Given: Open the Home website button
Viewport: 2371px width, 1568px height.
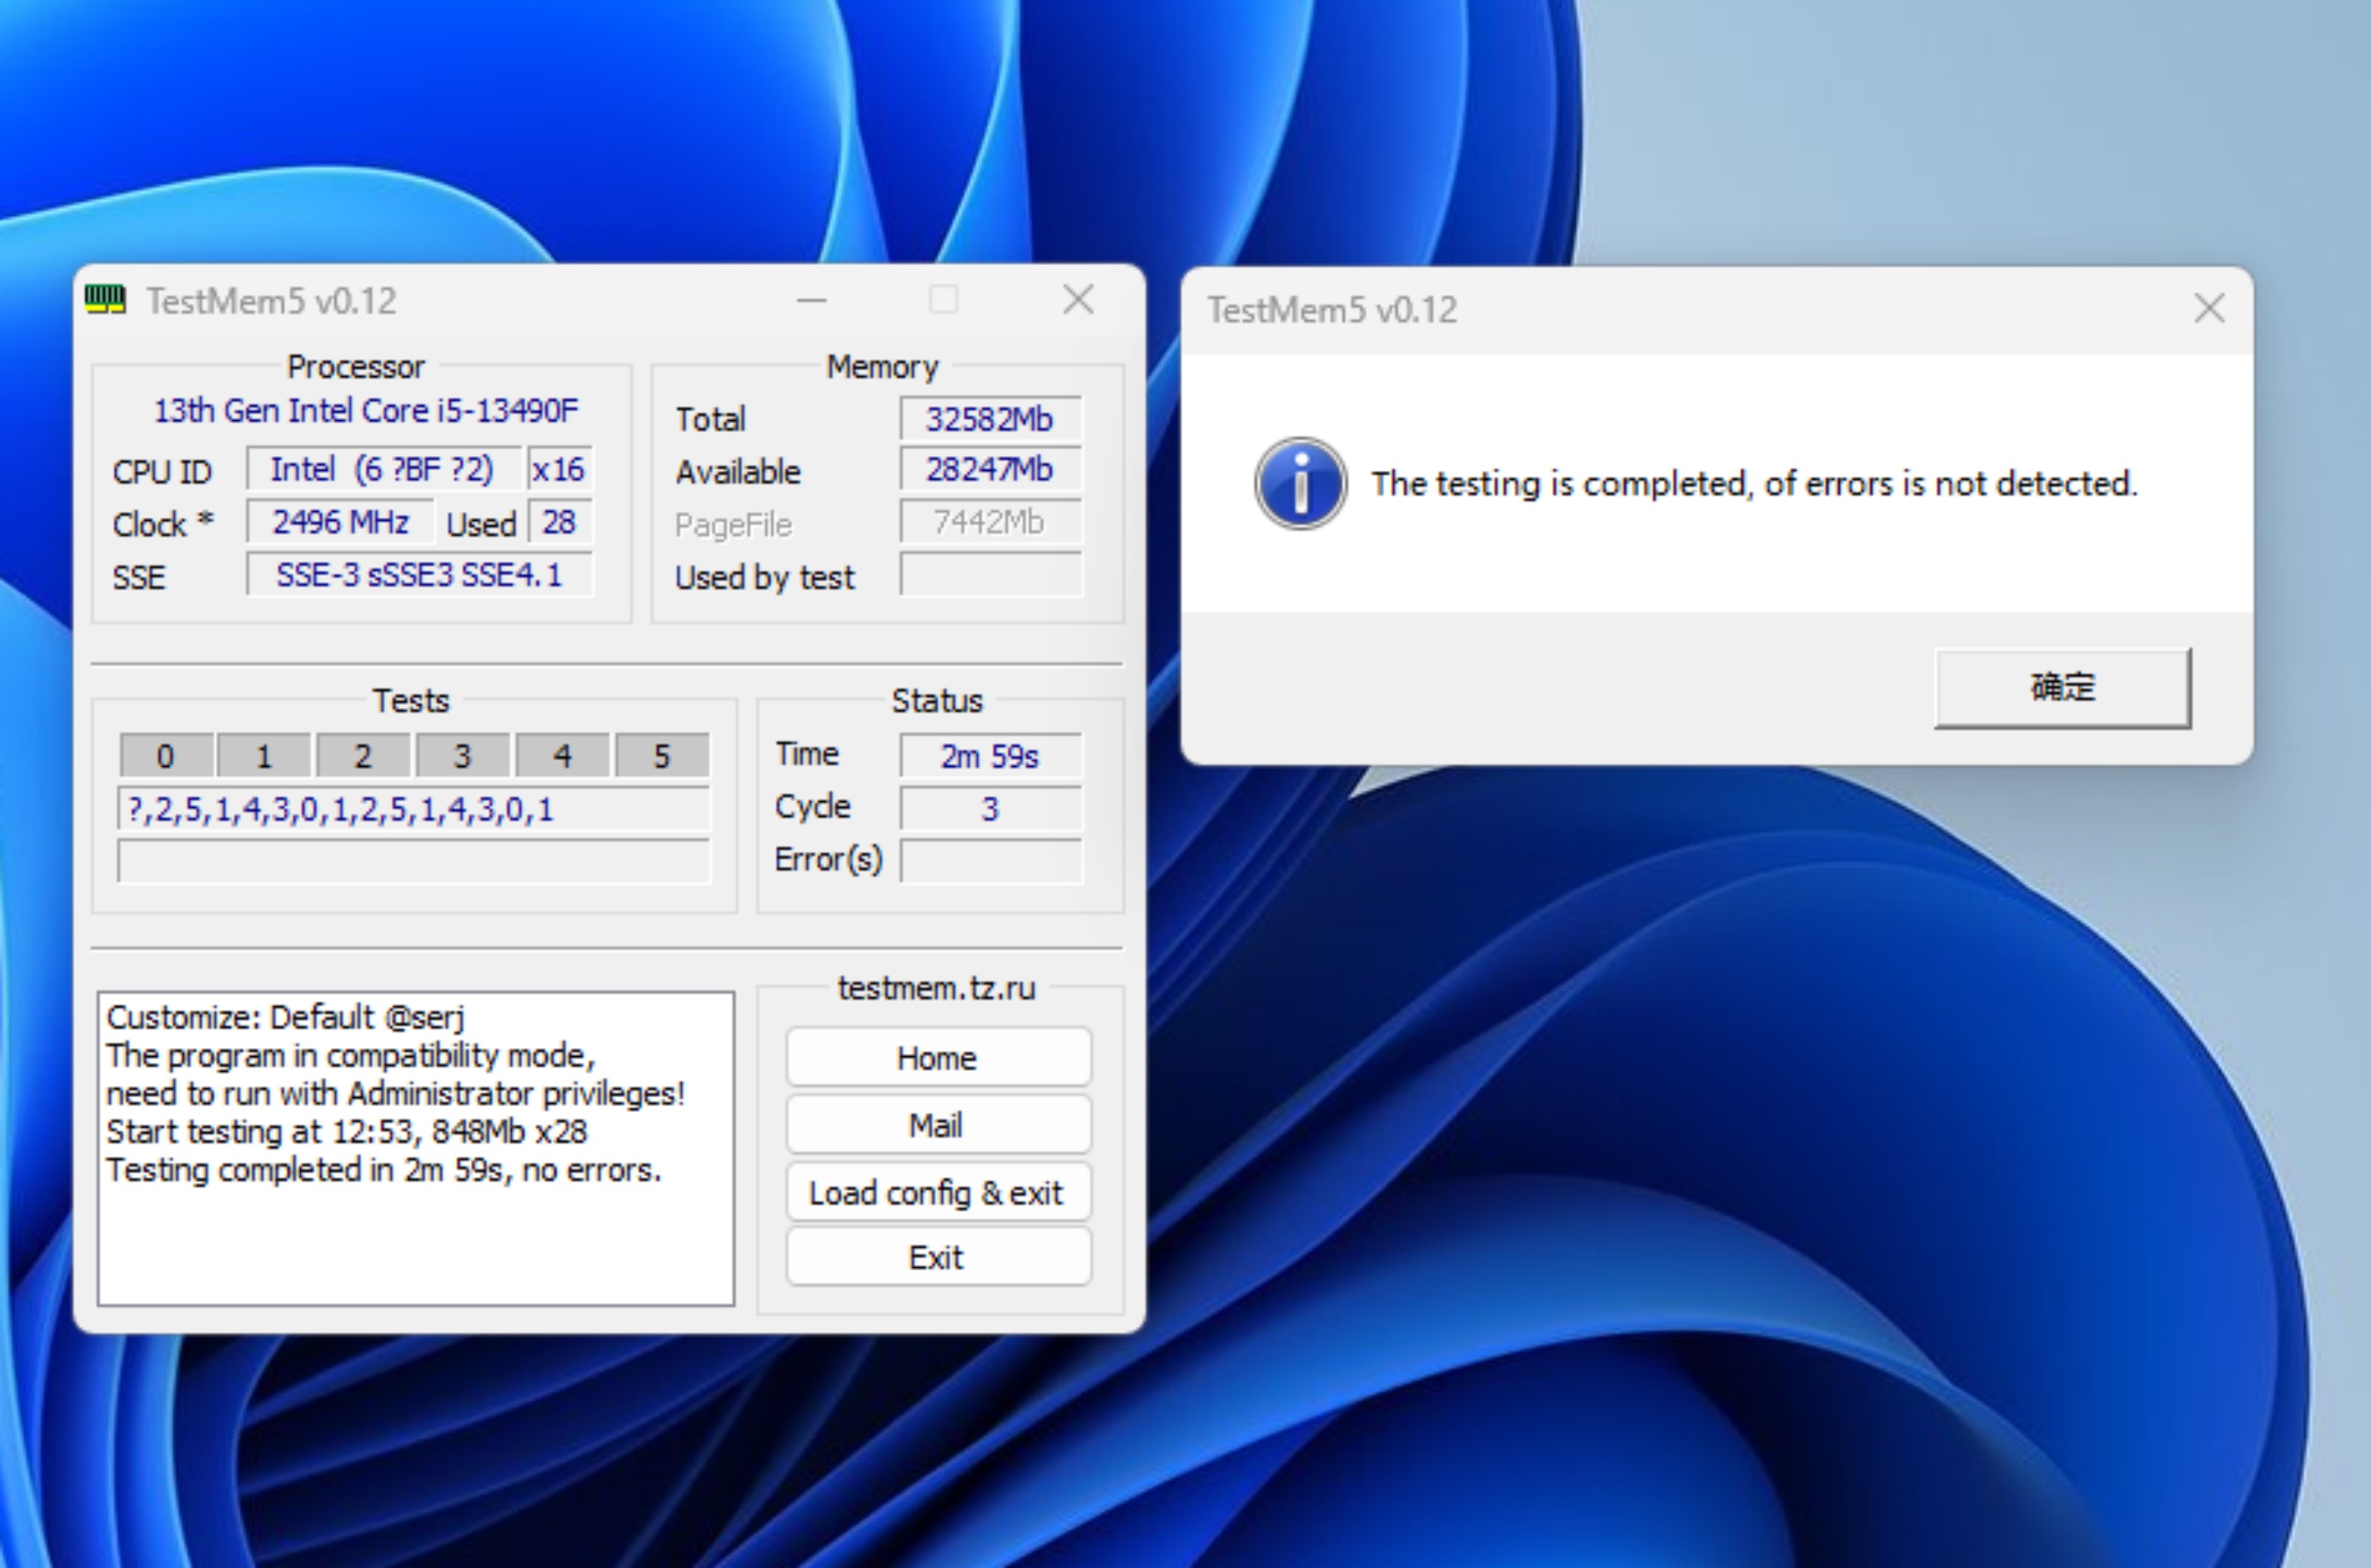Looking at the screenshot, I should coord(937,1057).
